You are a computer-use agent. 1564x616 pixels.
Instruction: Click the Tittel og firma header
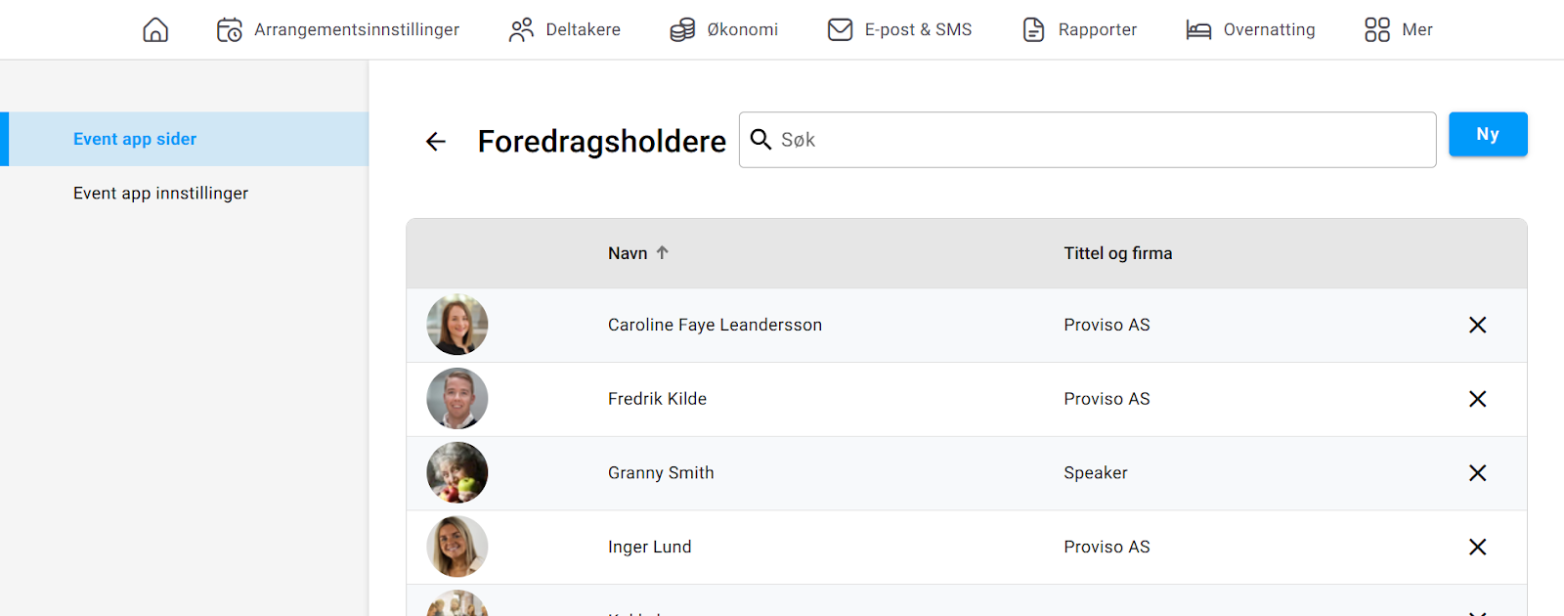click(x=1118, y=253)
